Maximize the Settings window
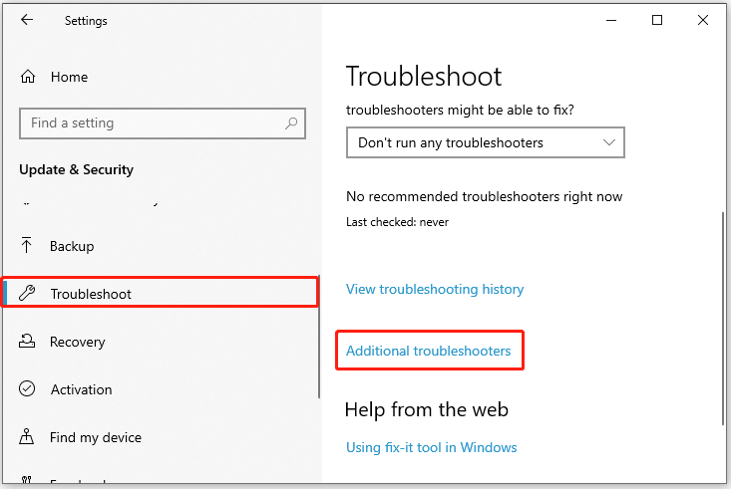 (x=657, y=20)
